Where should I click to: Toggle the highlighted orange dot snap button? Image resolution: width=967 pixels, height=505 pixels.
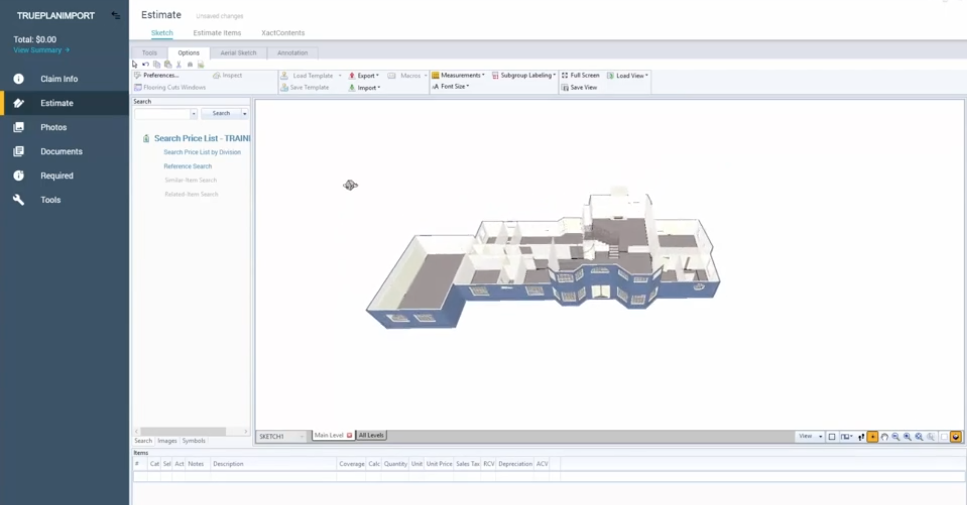(x=872, y=437)
